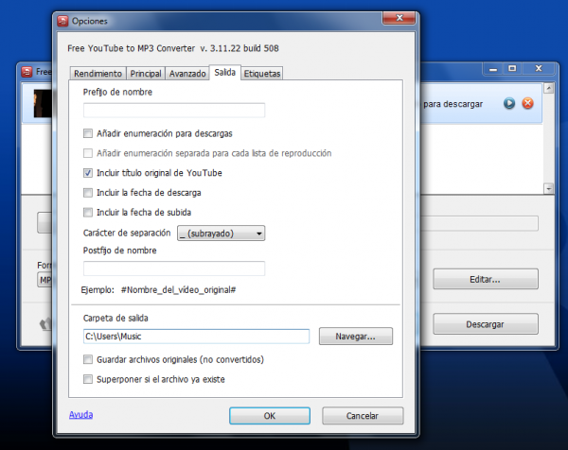
Task: Open the 'Carácter de separación' dropdown
Action: click(221, 233)
